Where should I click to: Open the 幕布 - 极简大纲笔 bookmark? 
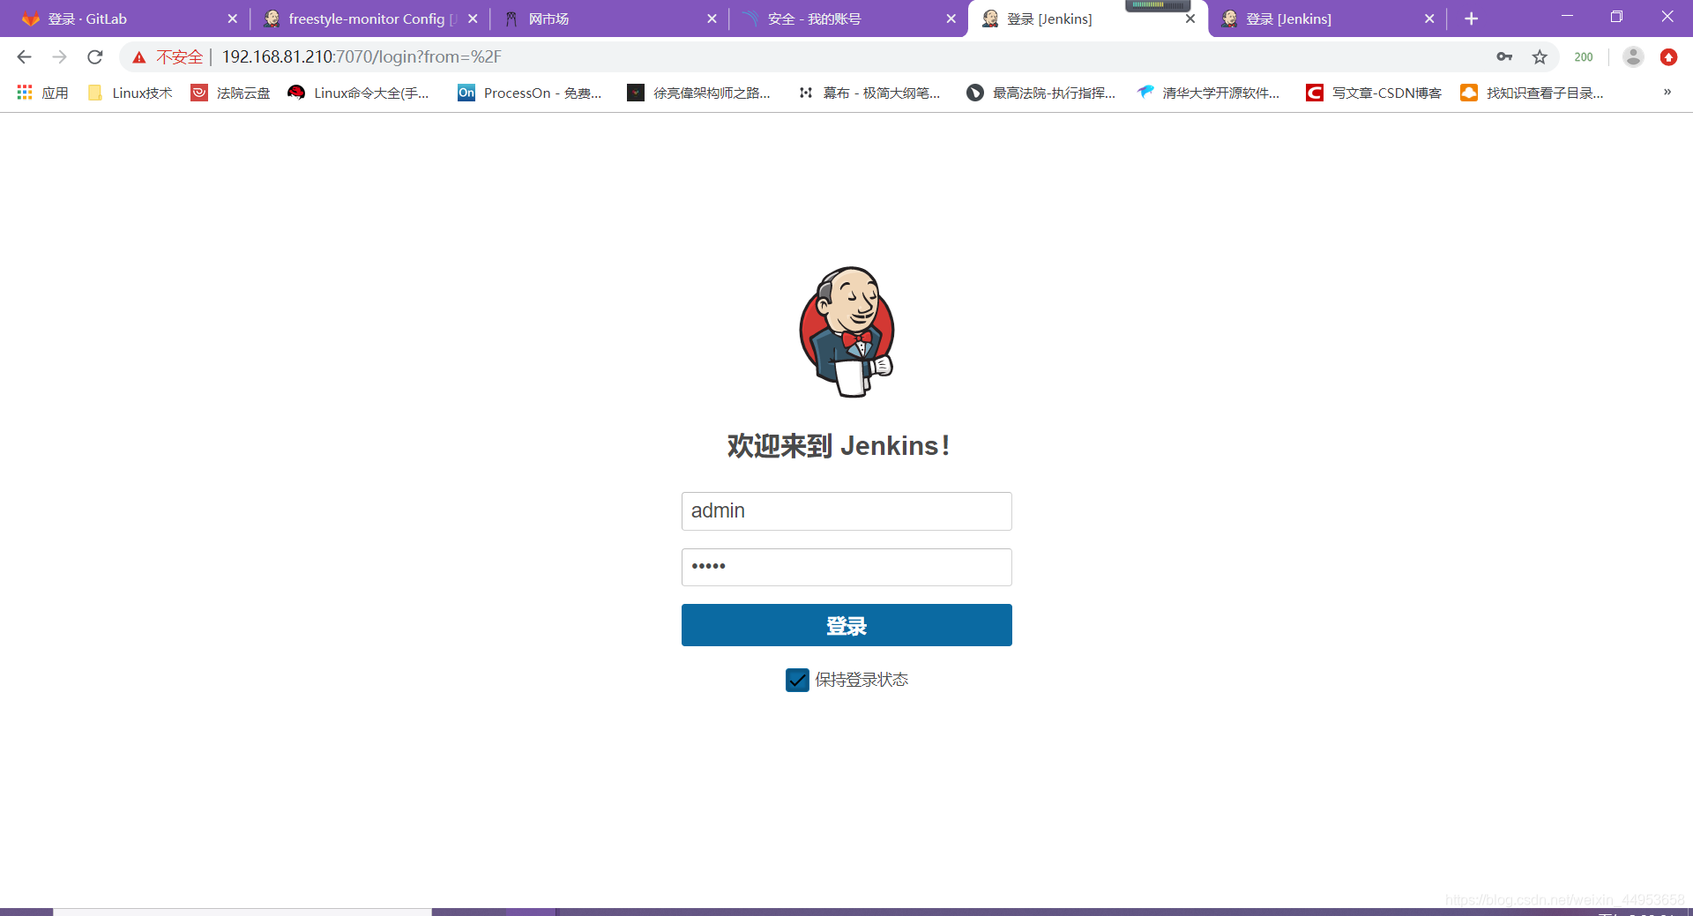click(869, 93)
